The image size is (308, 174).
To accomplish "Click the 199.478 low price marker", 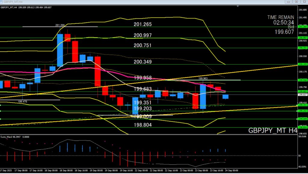I will (22, 102).
